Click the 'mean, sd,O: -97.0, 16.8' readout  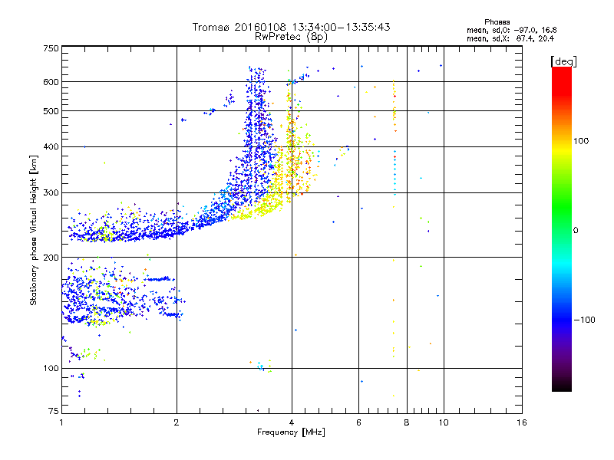click(511, 30)
